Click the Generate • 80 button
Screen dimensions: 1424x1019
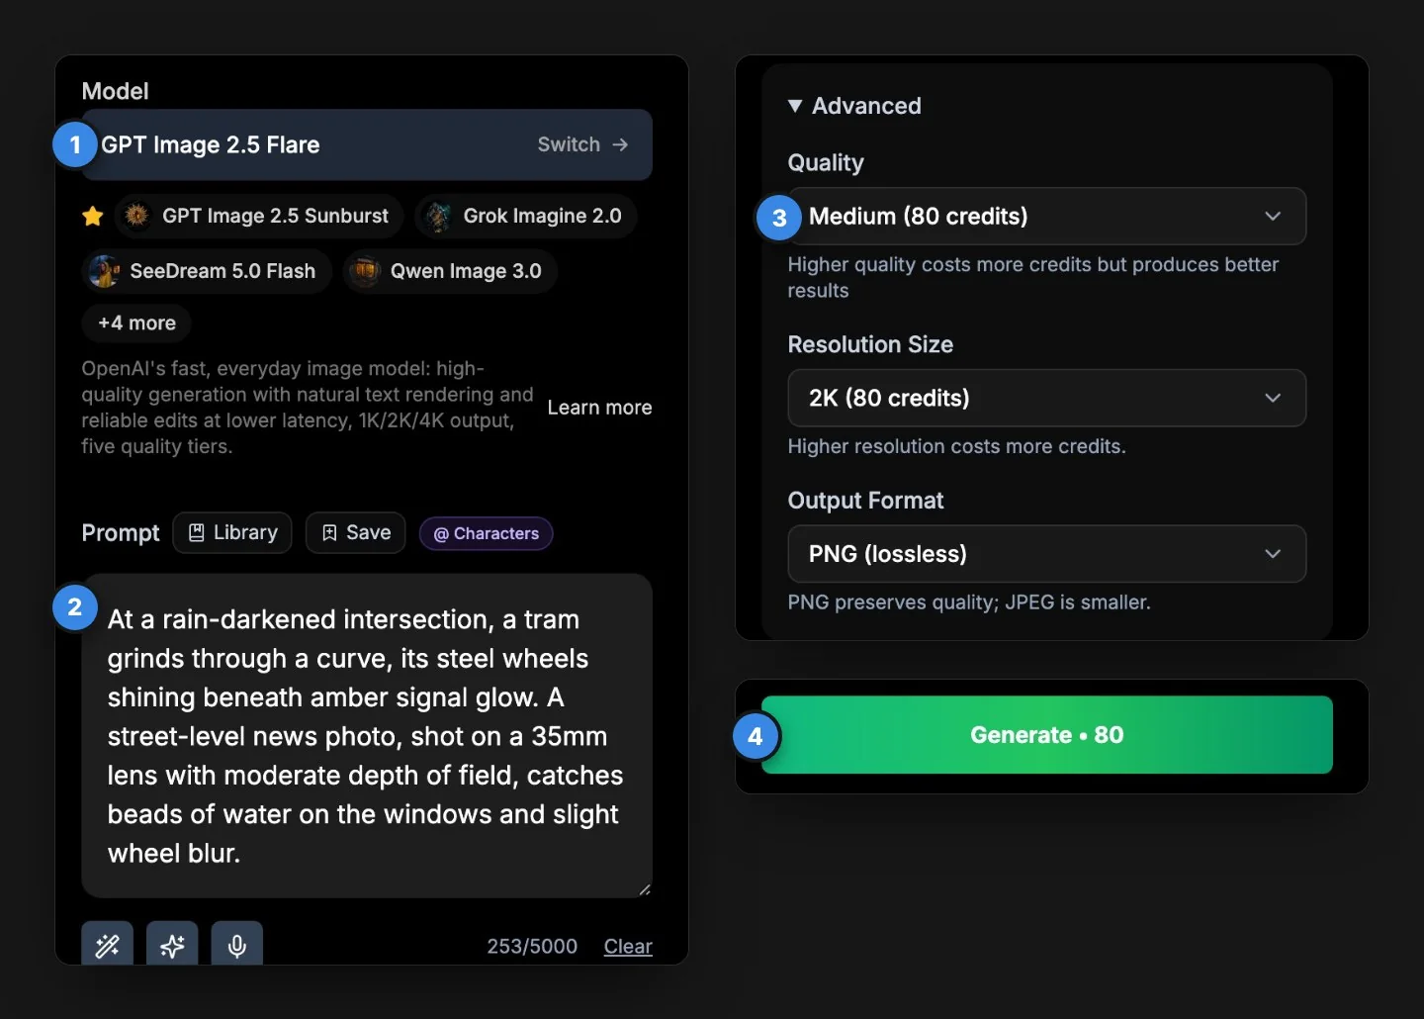point(1046,735)
